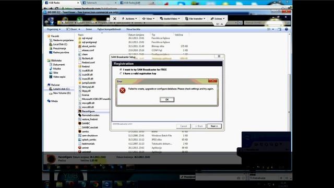
Task: Select the sam-shutdown batch file
Action: [x=88, y=136]
